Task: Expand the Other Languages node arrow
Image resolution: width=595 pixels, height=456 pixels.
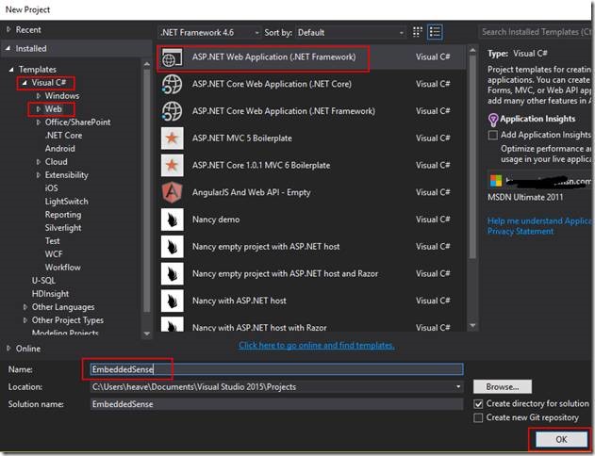Action: (x=25, y=307)
